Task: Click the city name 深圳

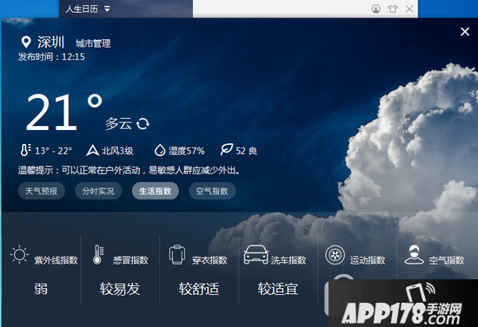Action: coord(50,42)
